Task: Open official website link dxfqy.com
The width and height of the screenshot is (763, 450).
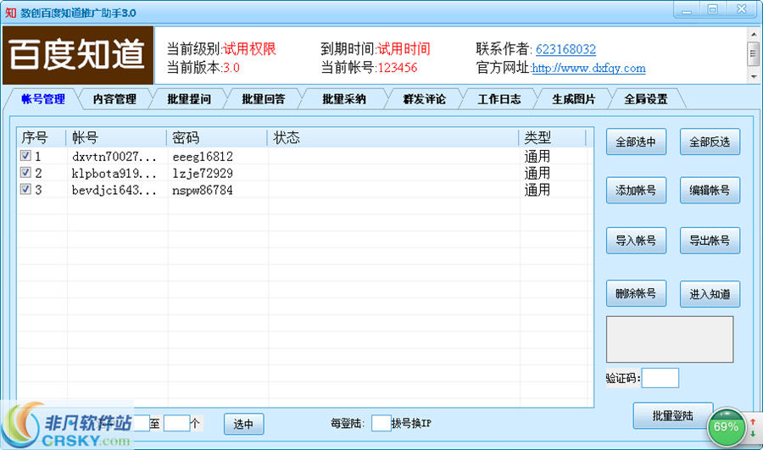Action: point(589,68)
